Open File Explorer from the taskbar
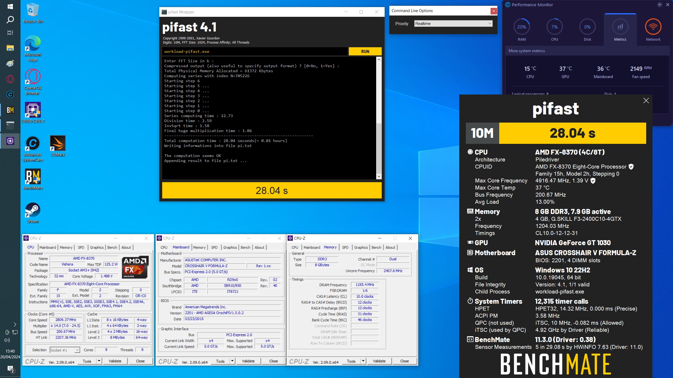Image resolution: width=673 pixels, height=378 pixels. tap(10, 48)
